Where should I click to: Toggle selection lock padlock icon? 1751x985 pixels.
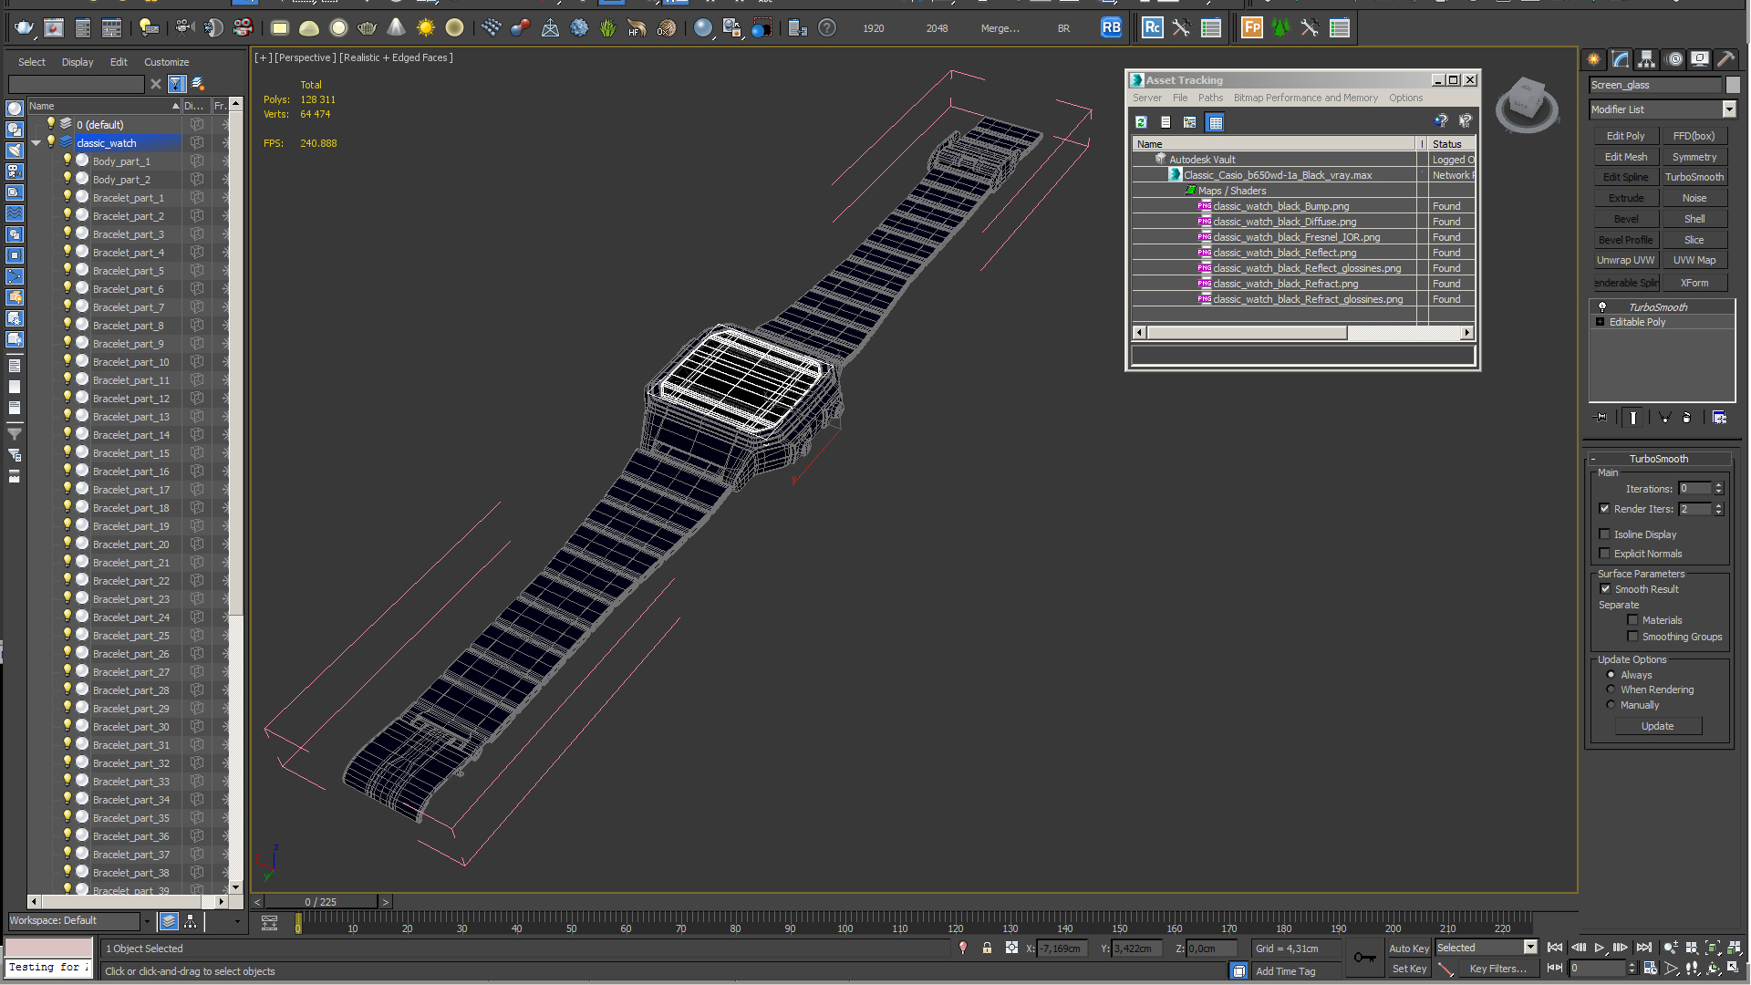987,949
